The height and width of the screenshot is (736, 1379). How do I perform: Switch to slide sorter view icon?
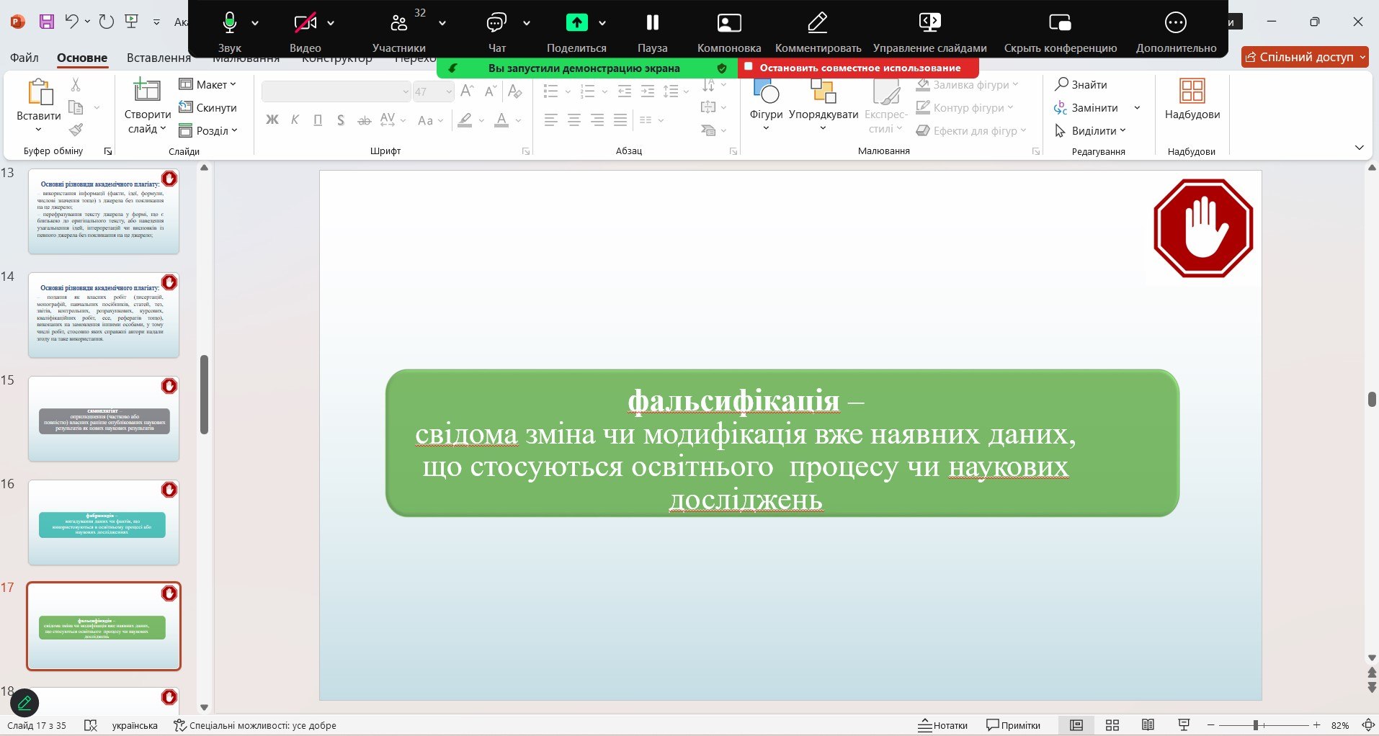1112,725
